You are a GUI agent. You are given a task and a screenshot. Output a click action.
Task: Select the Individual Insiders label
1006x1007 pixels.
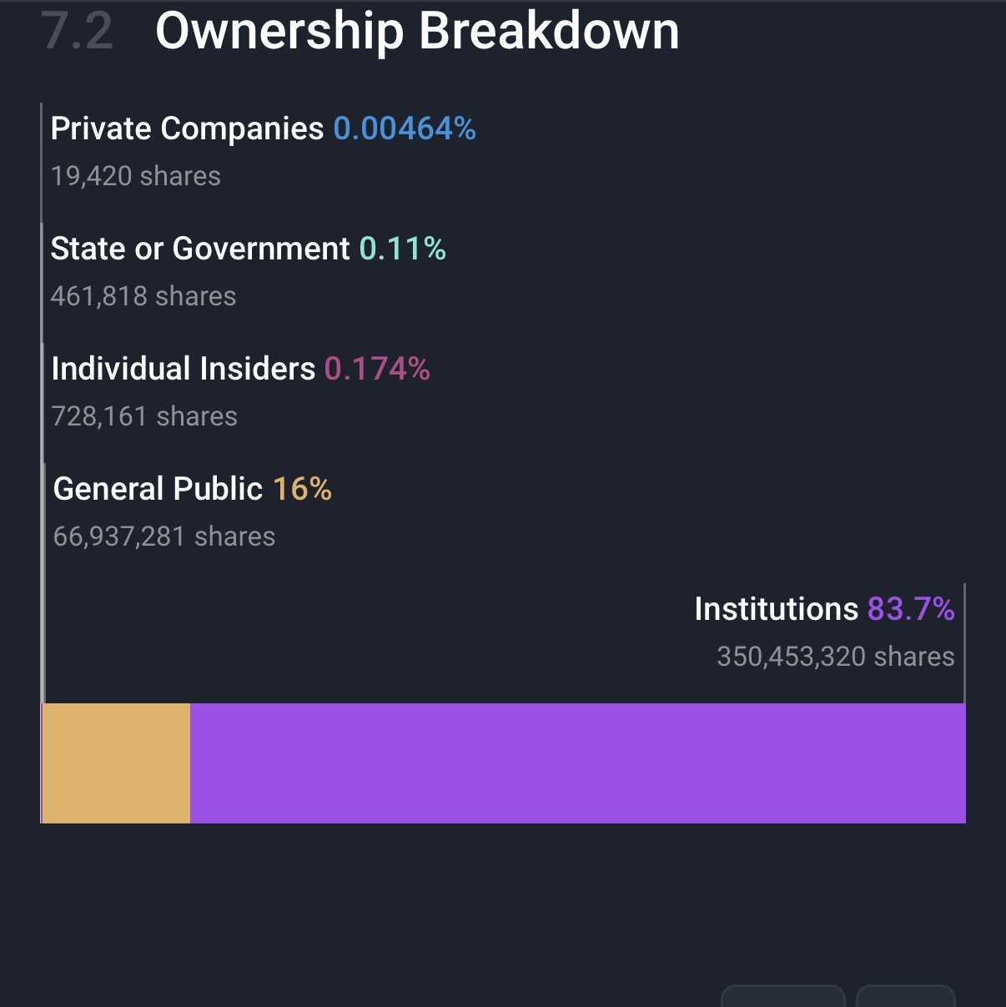pyautogui.click(x=184, y=369)
